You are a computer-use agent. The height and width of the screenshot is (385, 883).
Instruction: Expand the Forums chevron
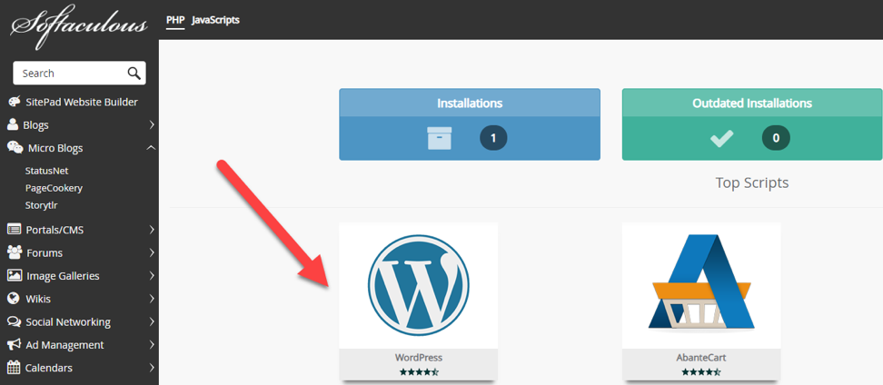[152, 252]
